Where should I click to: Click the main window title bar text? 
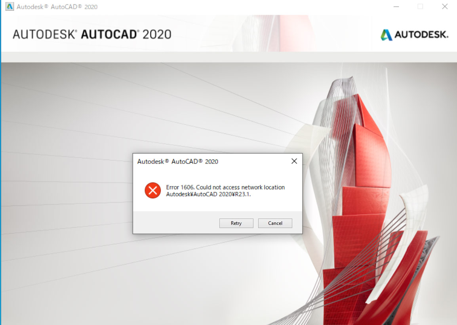tap(57, 7)
